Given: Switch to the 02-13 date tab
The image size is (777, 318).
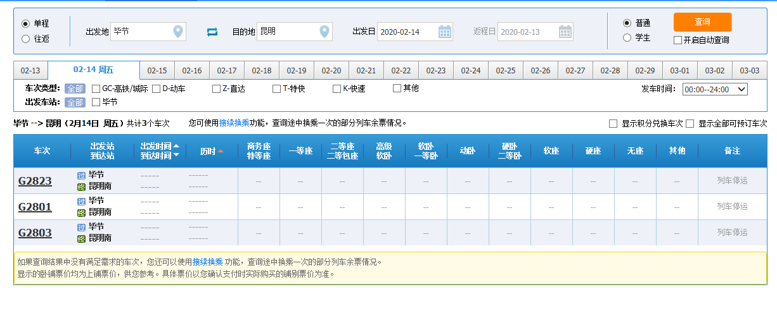Looking at the screenshot, I should (x=30, y=70).
